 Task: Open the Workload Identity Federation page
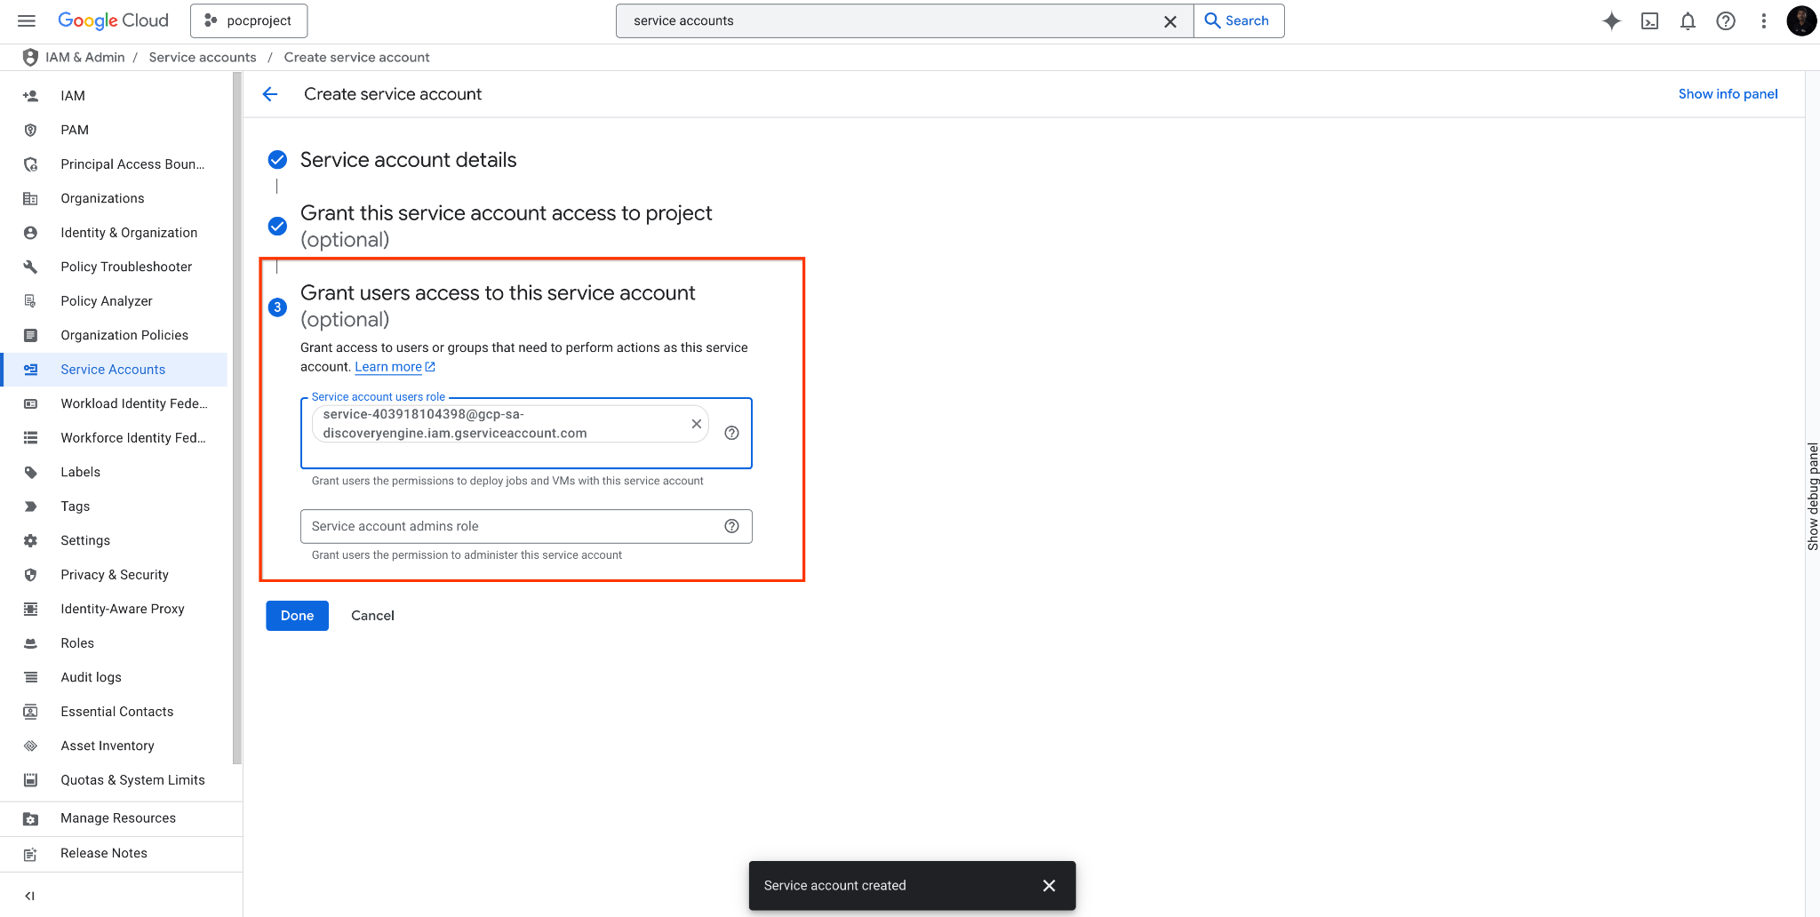[x=133, y=403]
